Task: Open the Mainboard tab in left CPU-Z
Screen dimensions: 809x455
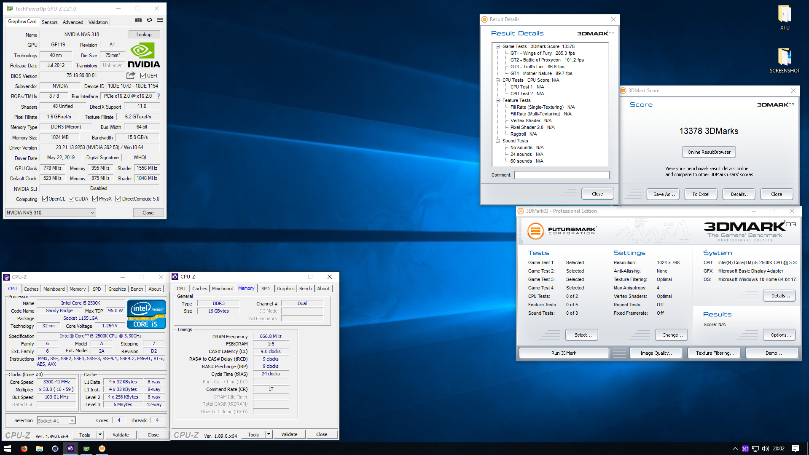Action: pyautogui.click(x=54, y=289)
